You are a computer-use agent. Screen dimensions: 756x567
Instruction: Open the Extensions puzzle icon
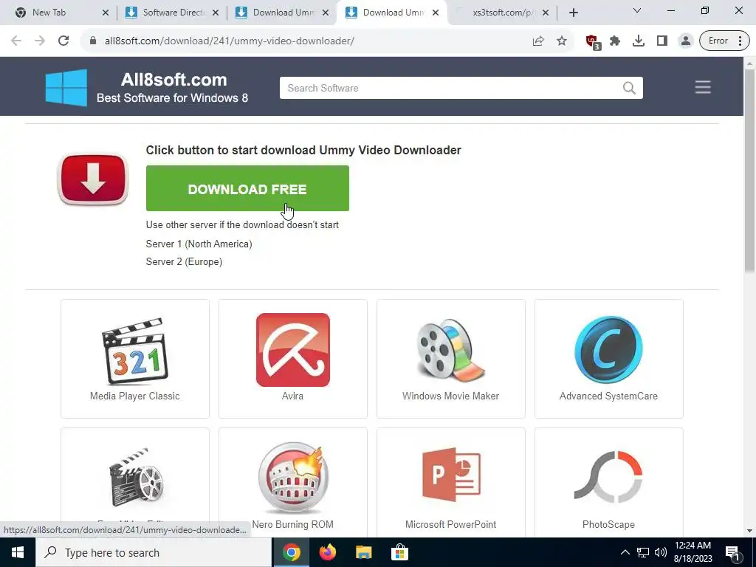tap(615, 41)
